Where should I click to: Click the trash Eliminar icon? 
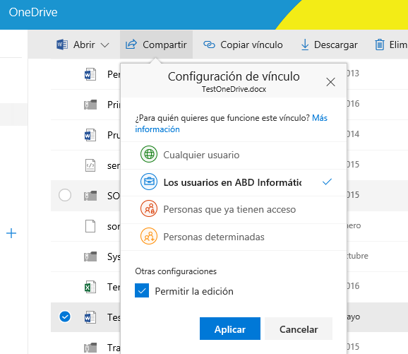click(x=380, y=45)
